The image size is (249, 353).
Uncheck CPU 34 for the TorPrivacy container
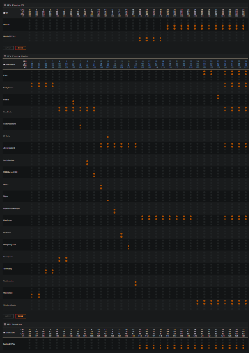coord(46,270)
